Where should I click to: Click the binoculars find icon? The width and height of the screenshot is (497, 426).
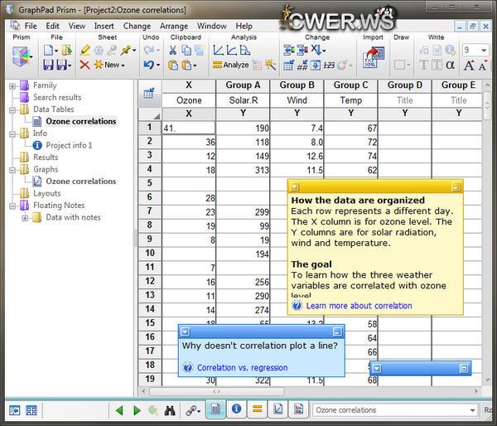tap(170, 410)
